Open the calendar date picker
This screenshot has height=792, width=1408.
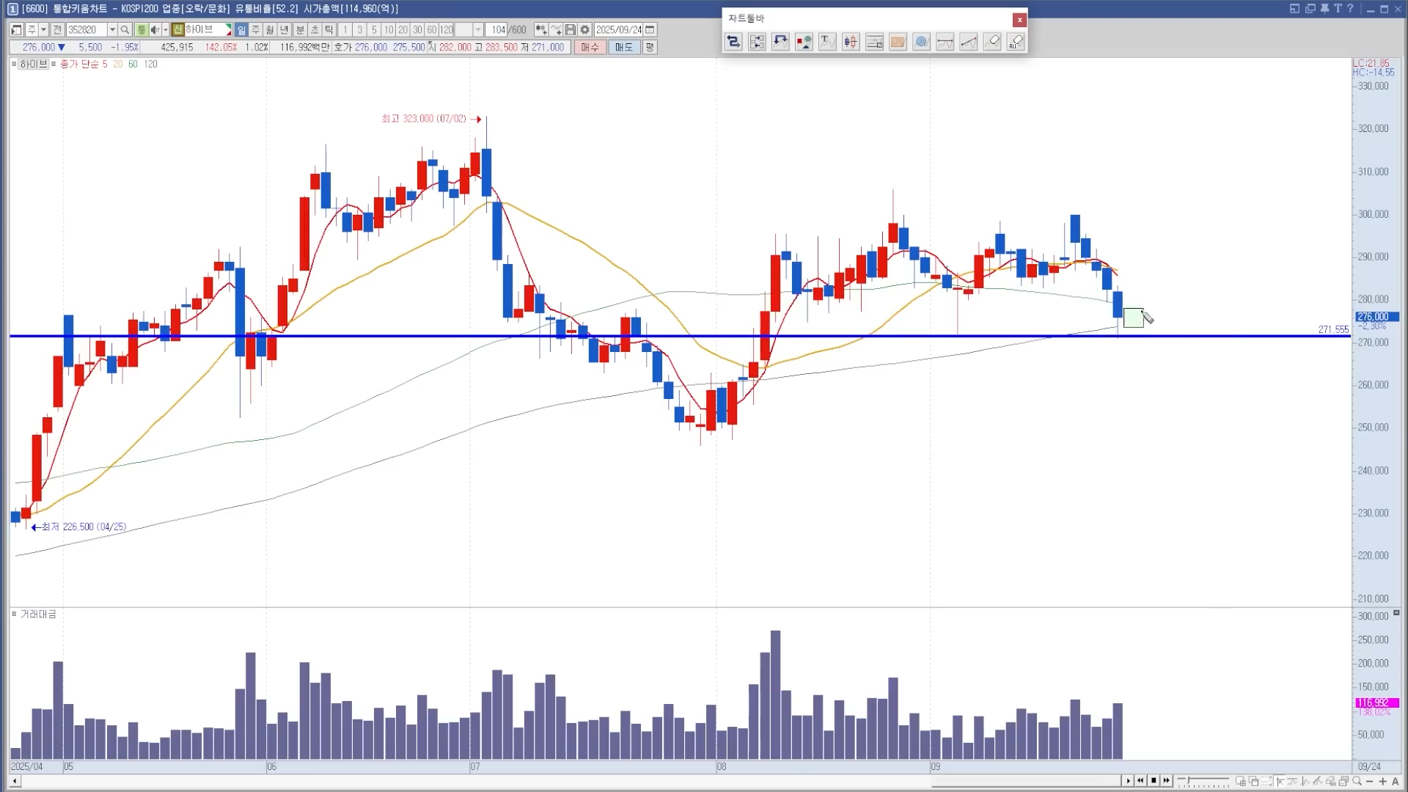click(650, 30)
